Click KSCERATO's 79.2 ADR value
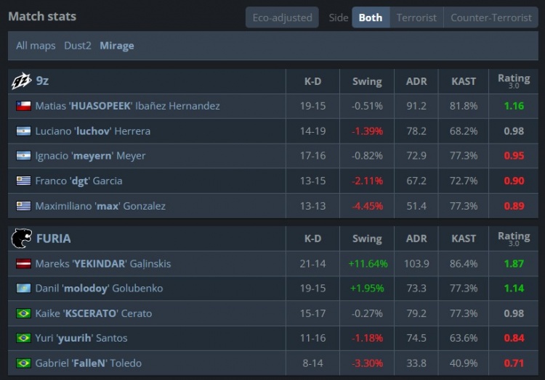 click(416, 313)
